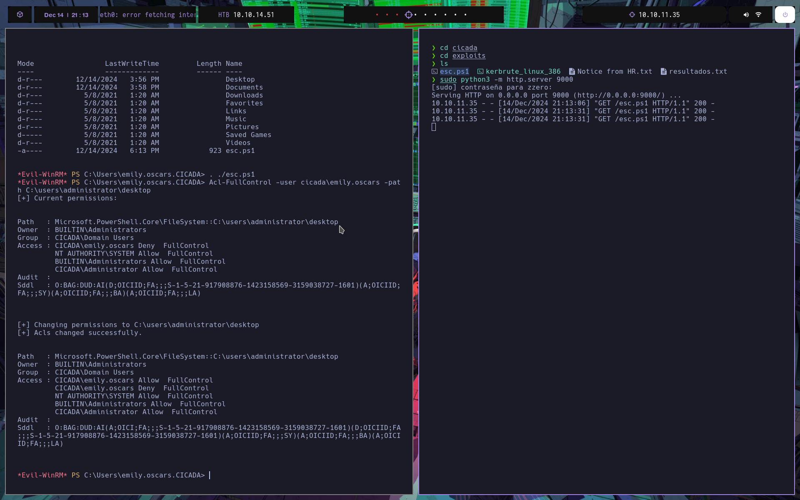Click the 'Favorites' directory row
The width and height of the screenshot is (800, 500).
pos(140,103)
